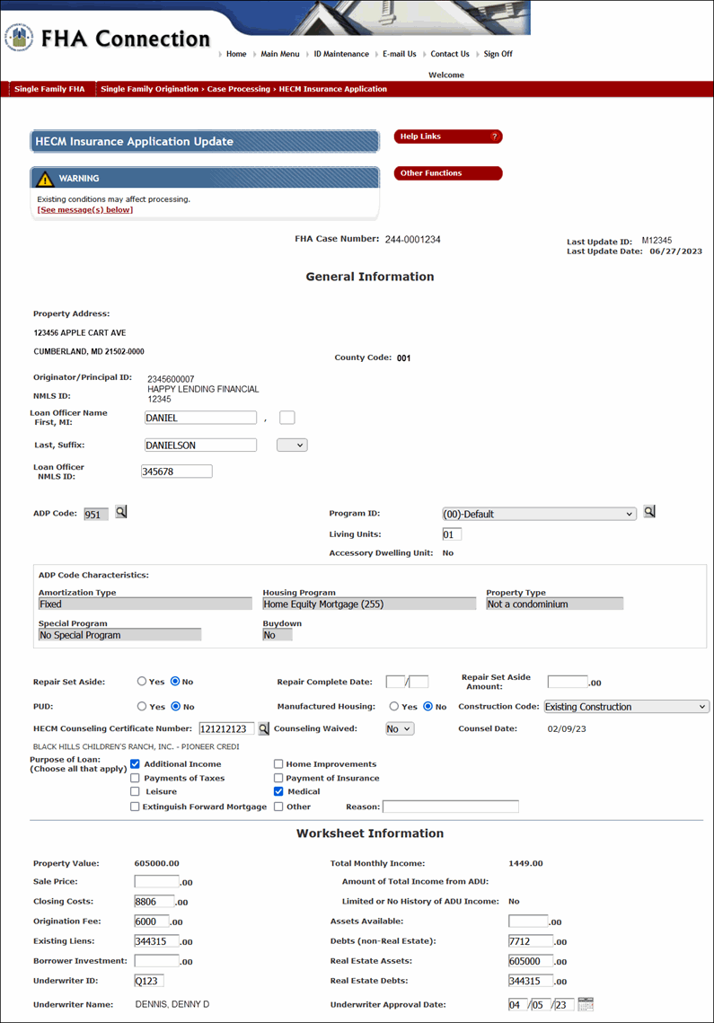714x1023 pixels.
Task: Select No for PUD
Action: point(175,706)
